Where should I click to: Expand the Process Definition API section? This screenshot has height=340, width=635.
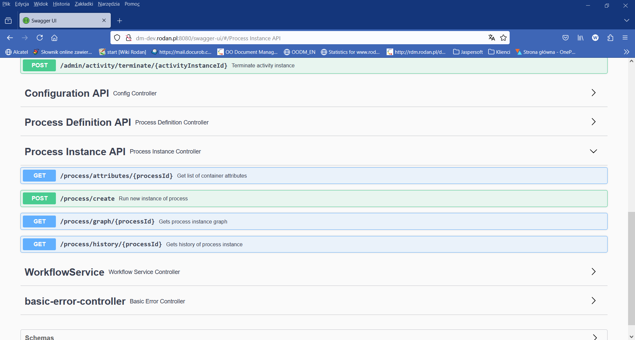[x=593, y=122]
